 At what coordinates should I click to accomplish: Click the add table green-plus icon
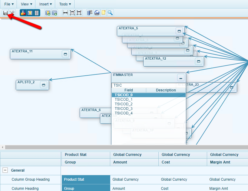coord(48,13)
